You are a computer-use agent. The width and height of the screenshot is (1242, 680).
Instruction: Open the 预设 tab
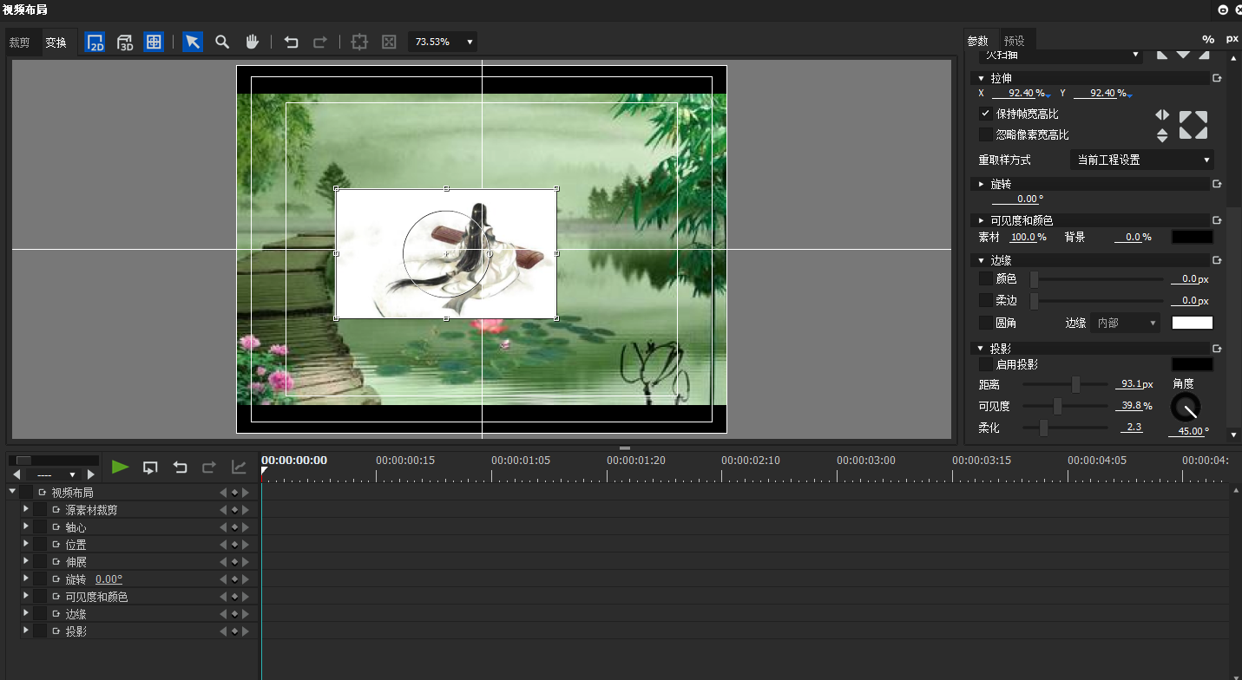pos(1015,41)
